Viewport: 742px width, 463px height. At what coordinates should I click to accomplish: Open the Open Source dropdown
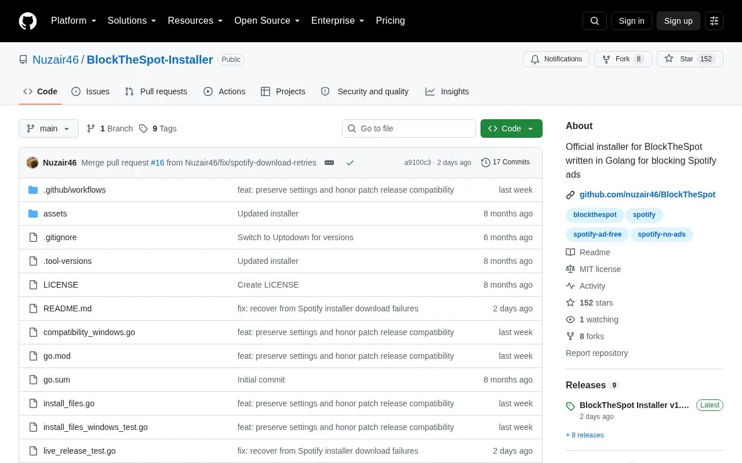[x=267, y=21]
